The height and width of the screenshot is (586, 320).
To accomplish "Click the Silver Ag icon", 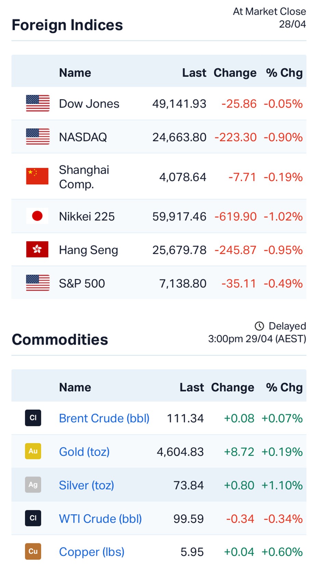I will (33, 485).
